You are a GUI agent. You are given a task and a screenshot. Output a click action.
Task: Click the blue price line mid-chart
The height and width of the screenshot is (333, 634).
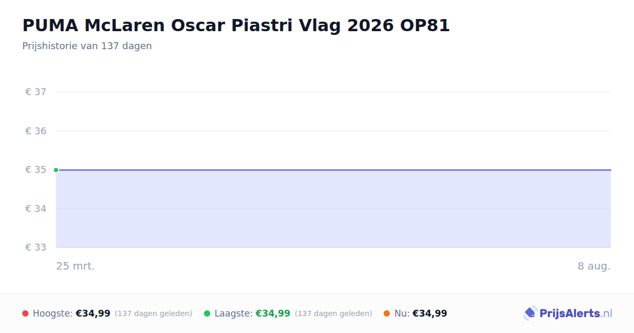tap(333, 170)
